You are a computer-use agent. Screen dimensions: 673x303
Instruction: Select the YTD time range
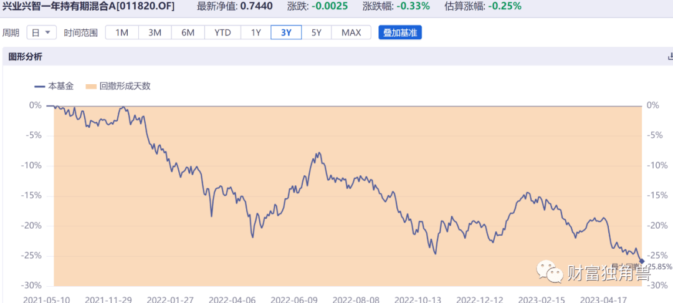(222, 32)
